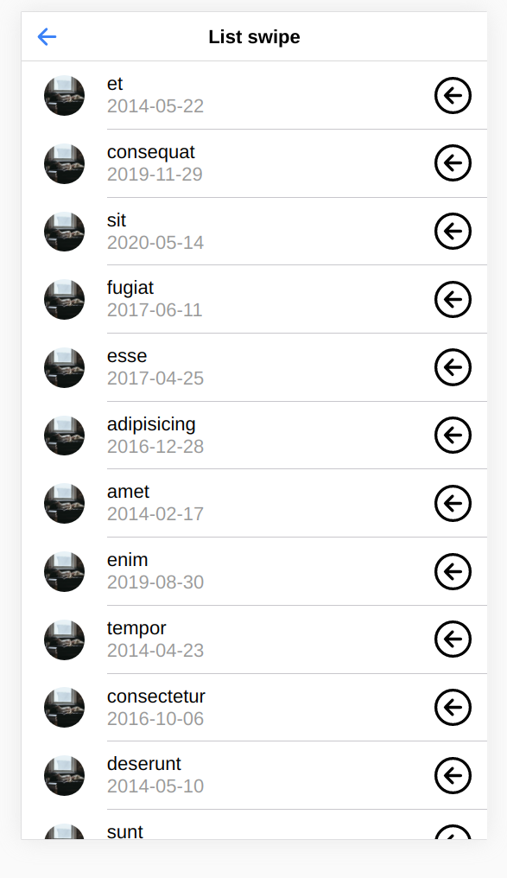
Task: Click circled arrow icon next to 'consectetur'
Action: [453, 707]
